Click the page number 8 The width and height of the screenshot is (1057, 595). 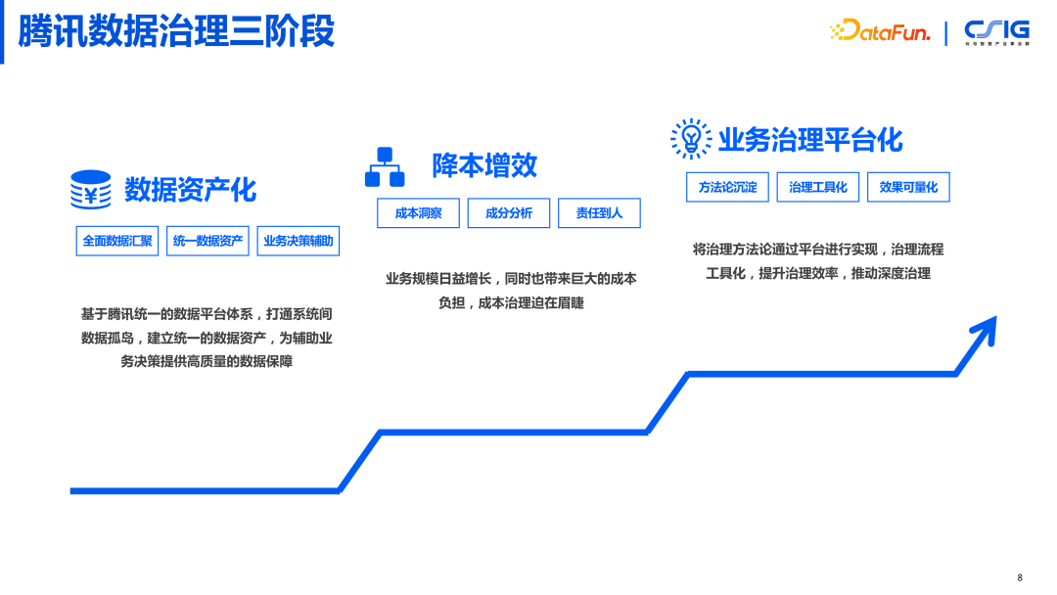1019,577
